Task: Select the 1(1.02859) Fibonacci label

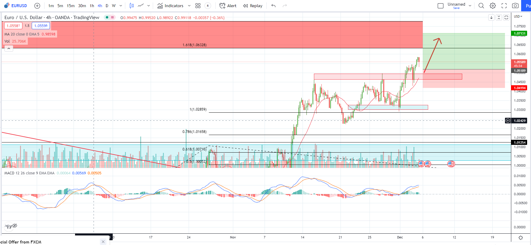Action: [x=198, y=109]
